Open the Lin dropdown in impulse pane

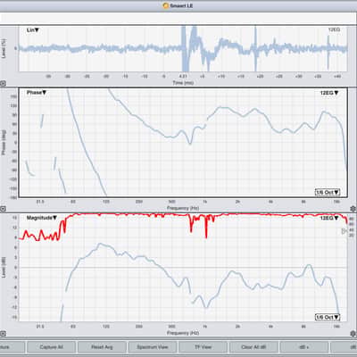pos(33,30)
